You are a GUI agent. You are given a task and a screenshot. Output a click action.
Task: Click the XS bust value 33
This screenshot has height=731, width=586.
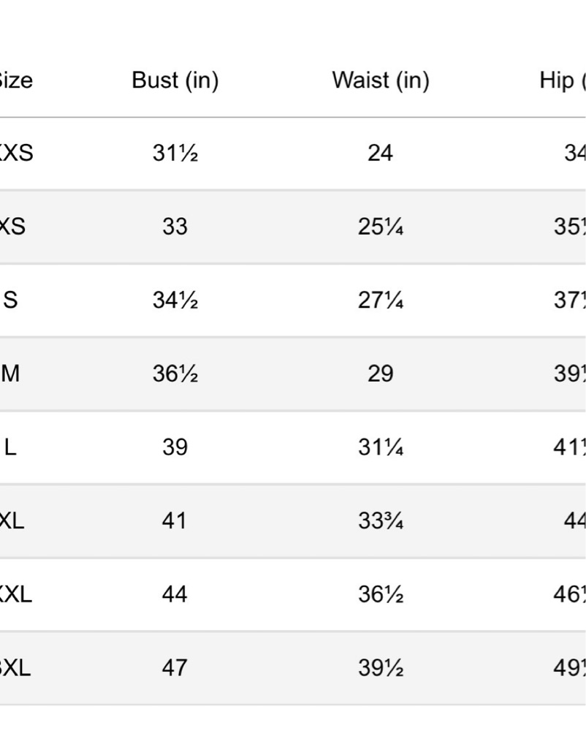(x=175, y=227)
